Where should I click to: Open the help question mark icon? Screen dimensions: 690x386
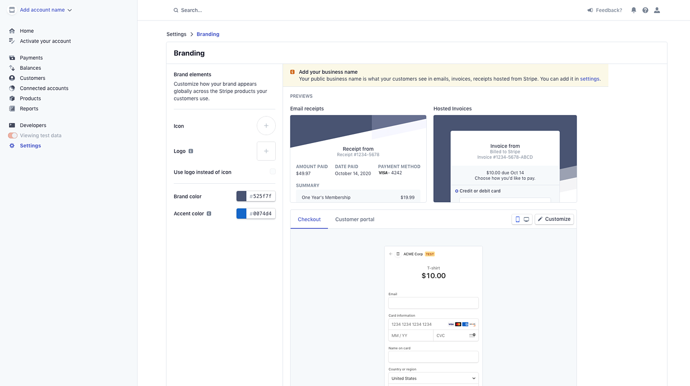pos(645,10)
